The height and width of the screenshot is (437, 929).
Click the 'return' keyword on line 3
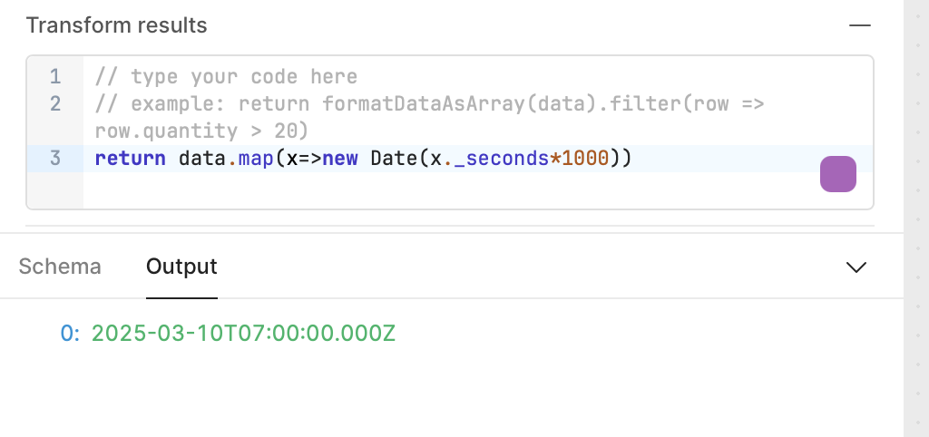coord(131,158)
